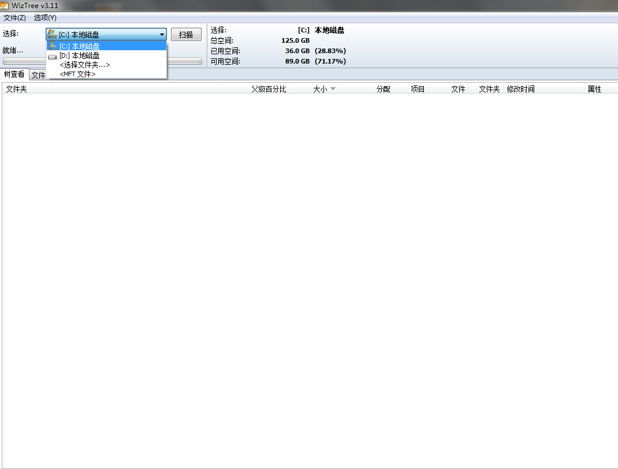Image resolution: width=618 pixels, height=469 pixels.
Task: Click the 36.0 GB used space value
Action: click(297, 51)
